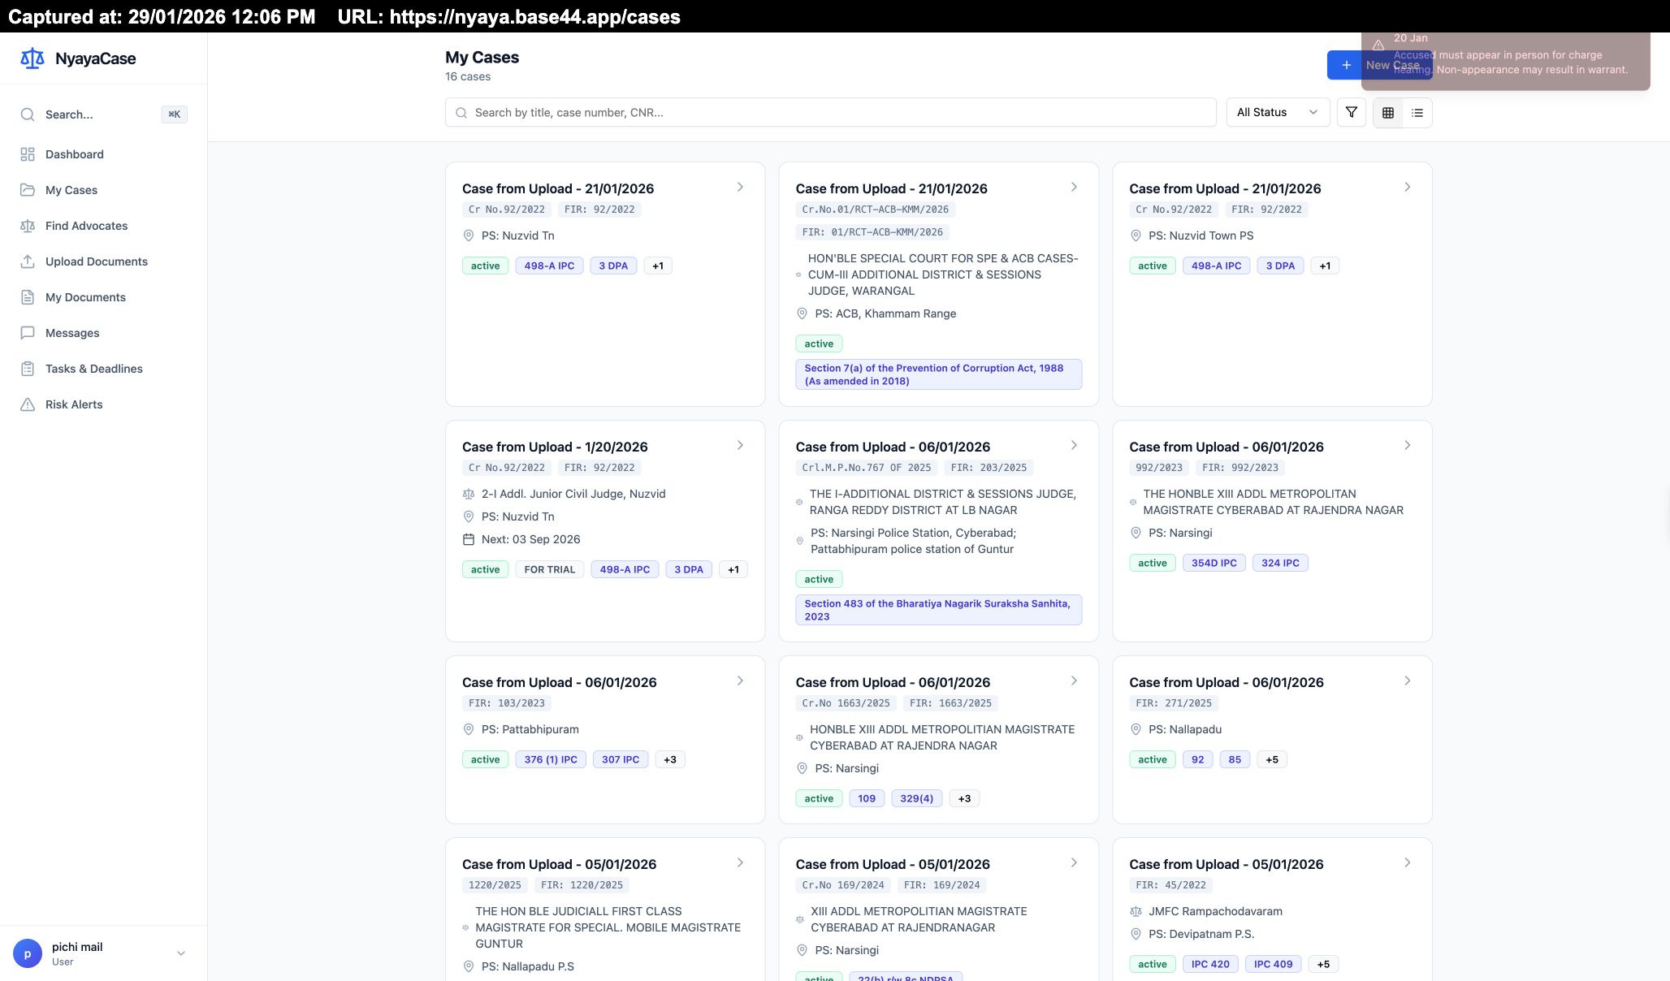This screenshot has height=981, width=1670.
Task: Open Tasks & Deadlines via its clipboard icon
Action: (28, 369)
